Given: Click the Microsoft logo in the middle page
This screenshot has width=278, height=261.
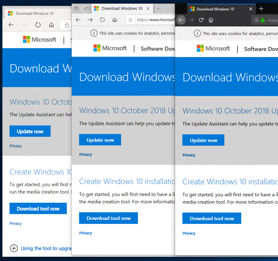Looking at the screenshot, I should point(110,48).
